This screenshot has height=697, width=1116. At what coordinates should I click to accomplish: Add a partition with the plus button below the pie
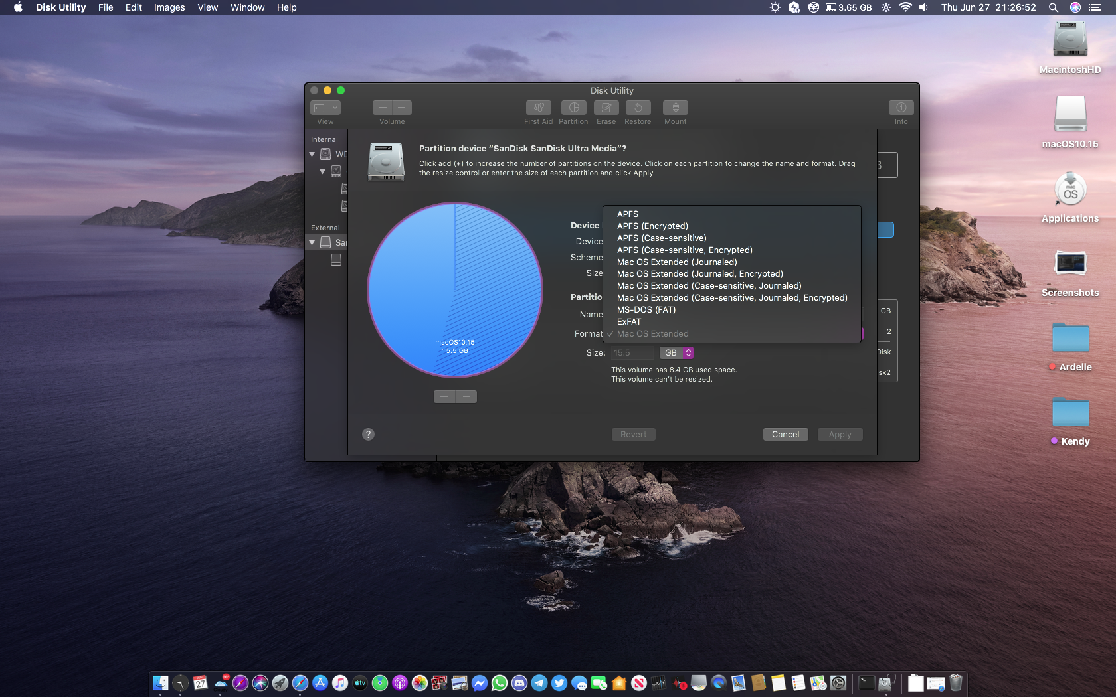click(x=444, y=397)
